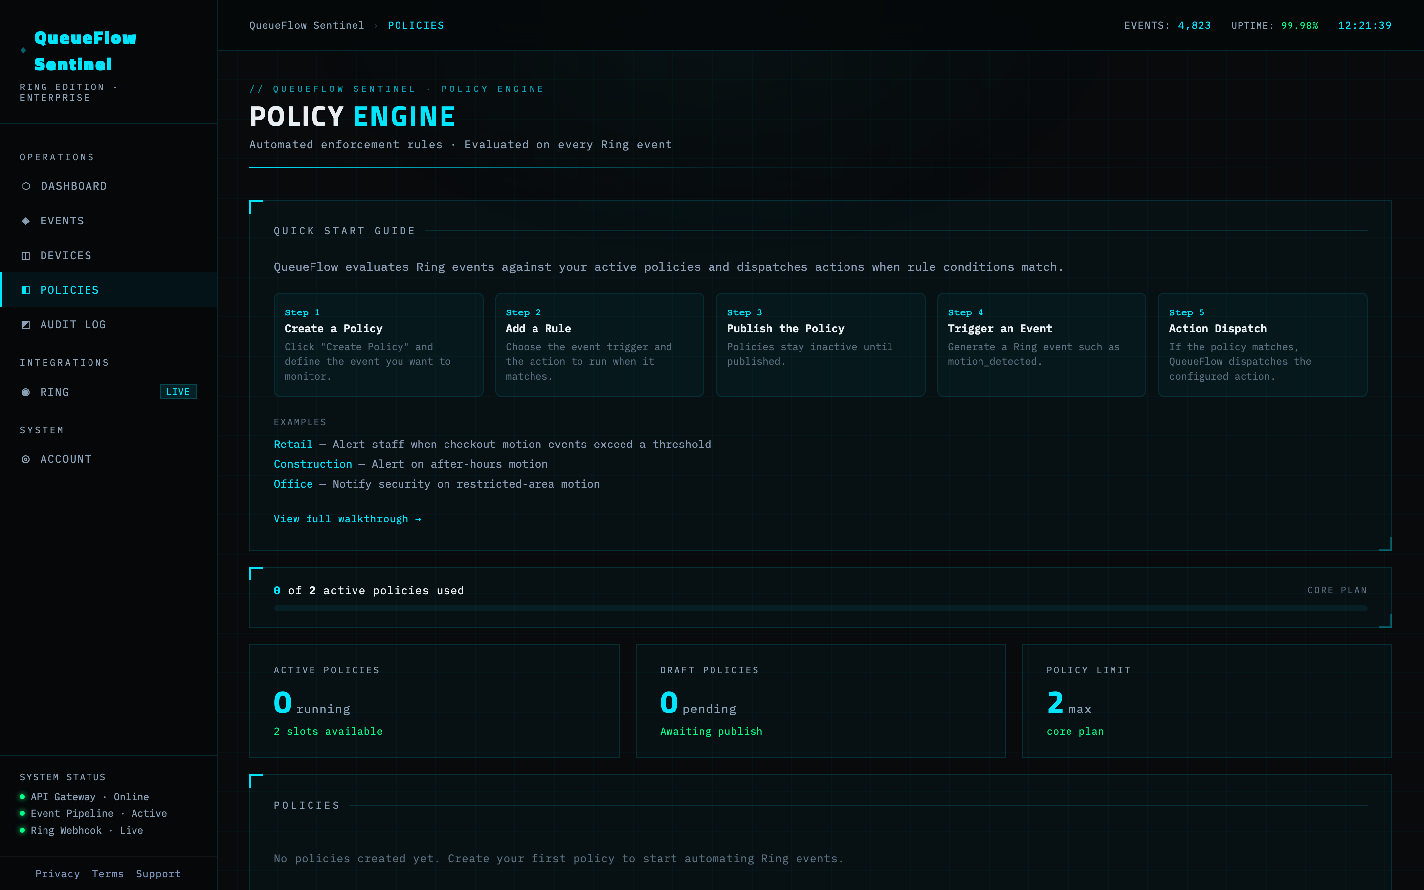1424x890 pixels.
Task: Click the EVENTS counter in the top bar
Action: pyautogui.click(x=1167, y=25)
